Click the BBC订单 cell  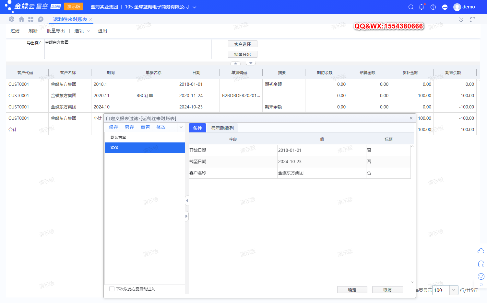point(155,95)
